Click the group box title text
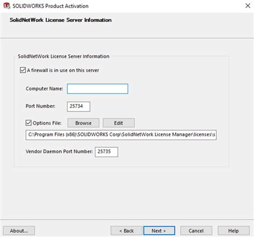Viewport: 254px width, 237px height. (x=63, y=56)
